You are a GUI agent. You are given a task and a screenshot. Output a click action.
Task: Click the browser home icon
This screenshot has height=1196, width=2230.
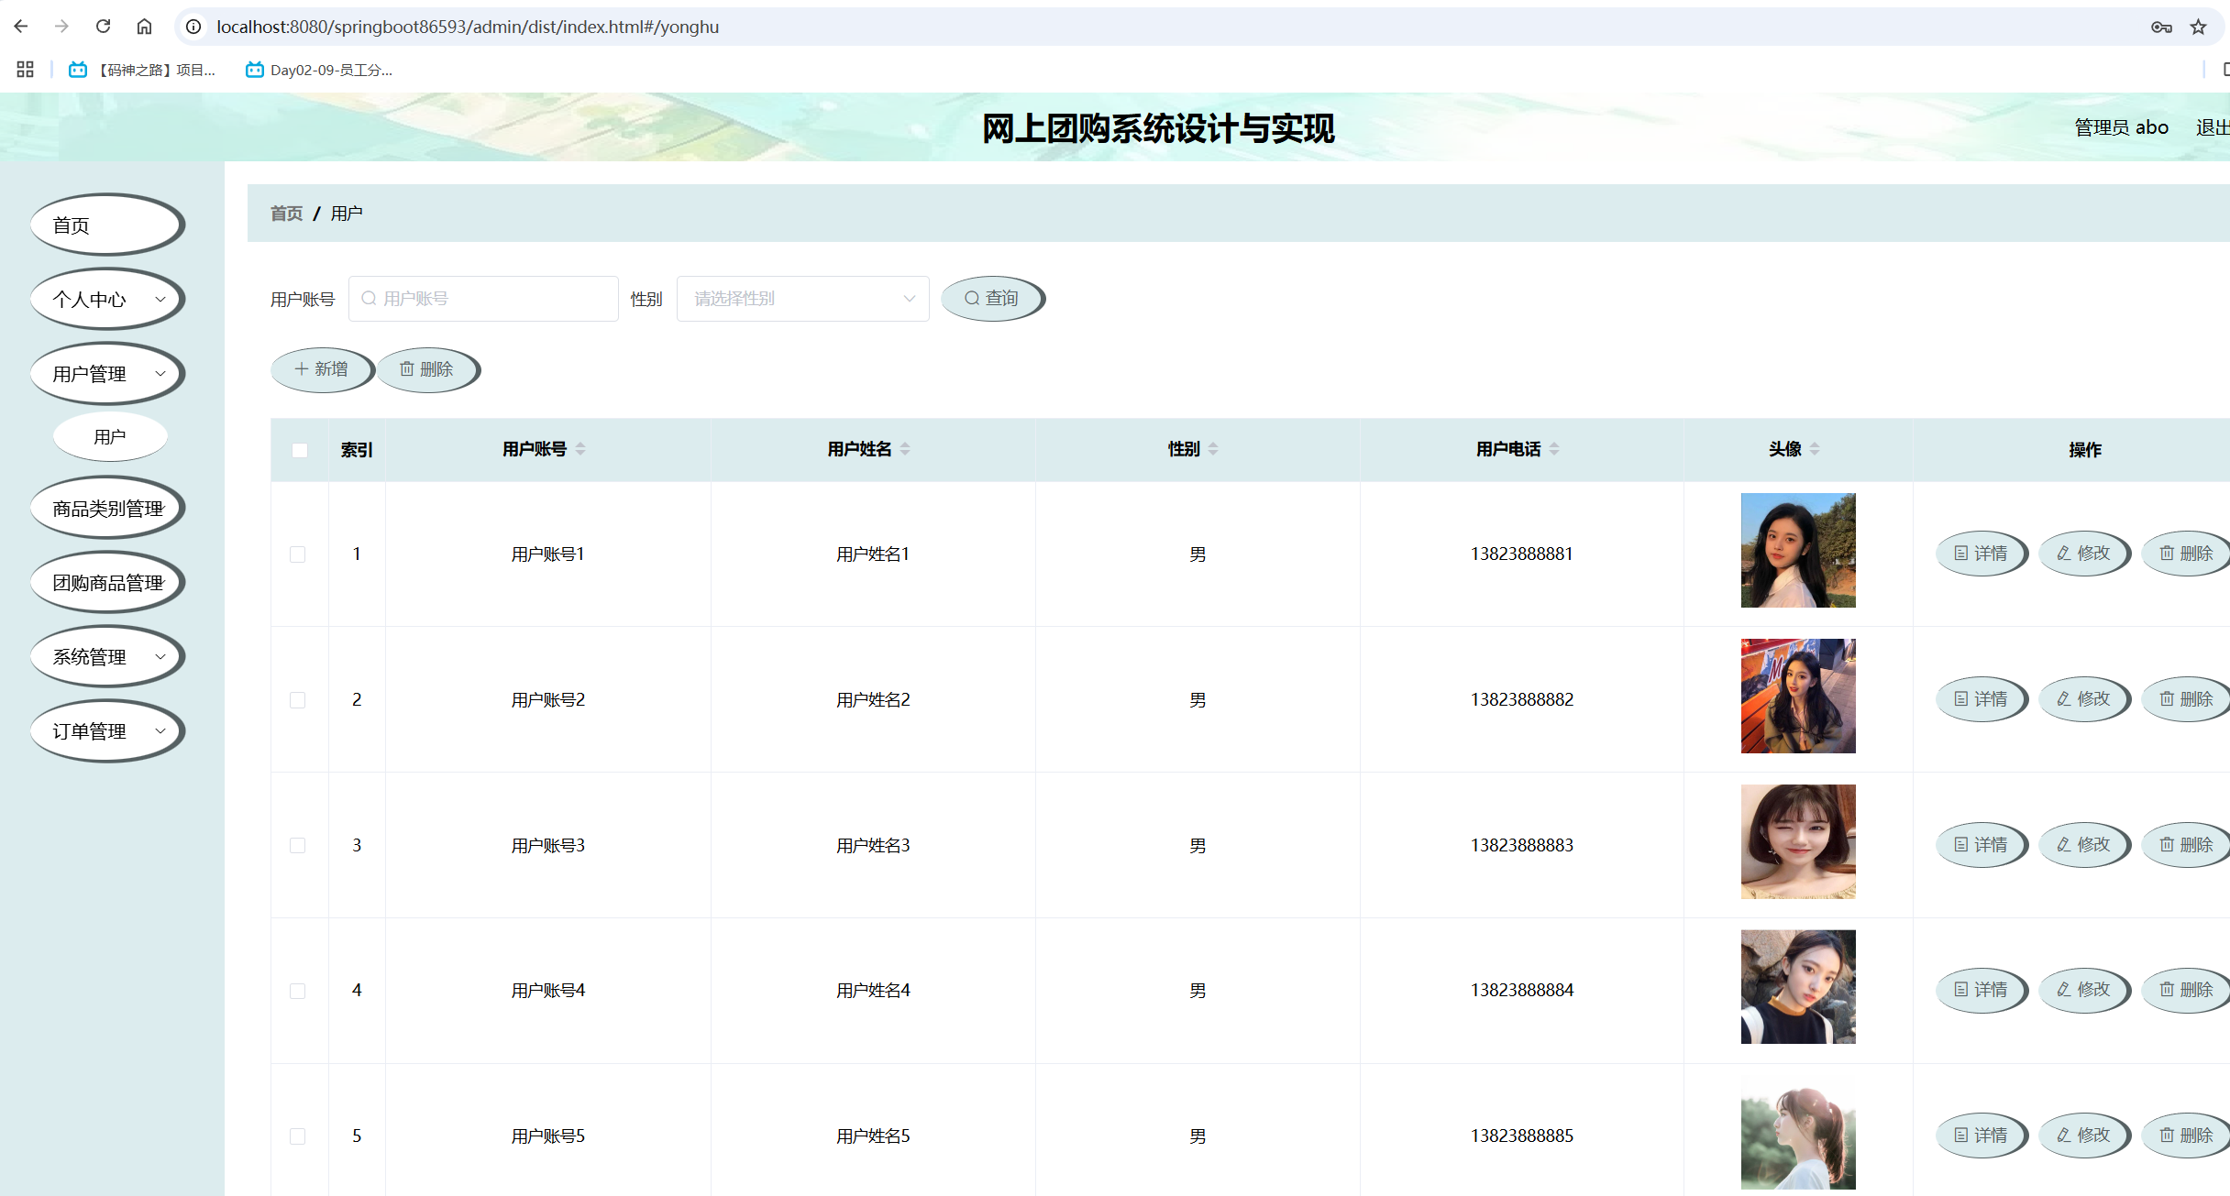144,27
